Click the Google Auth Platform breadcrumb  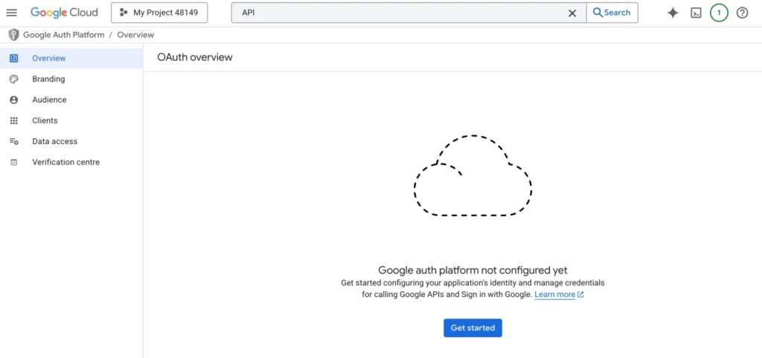64,35
